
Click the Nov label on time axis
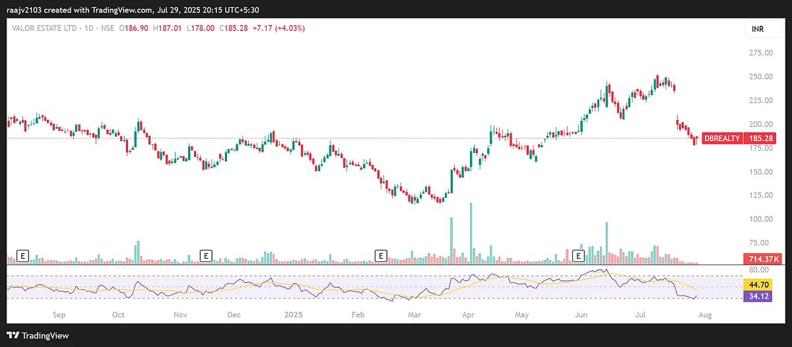pyautogui.click(x=181, y=315)
